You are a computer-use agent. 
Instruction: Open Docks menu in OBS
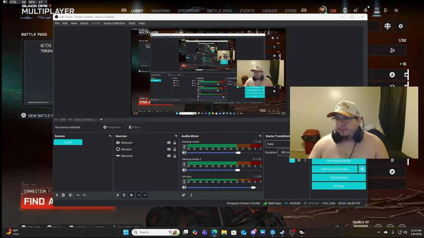tap(84, 23)
